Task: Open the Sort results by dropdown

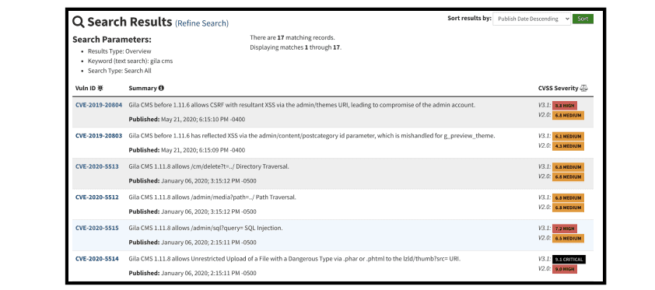Action: (531, 19)
